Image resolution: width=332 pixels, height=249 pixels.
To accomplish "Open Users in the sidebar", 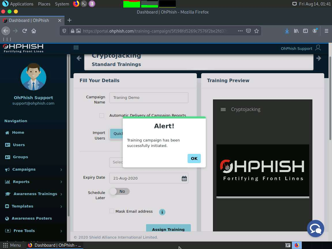I will coord(19,145).
